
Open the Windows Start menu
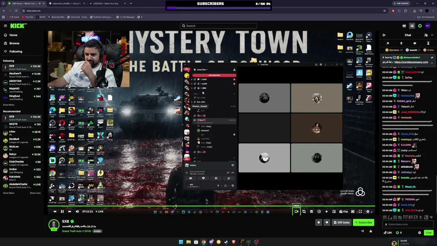coord(181,242)
